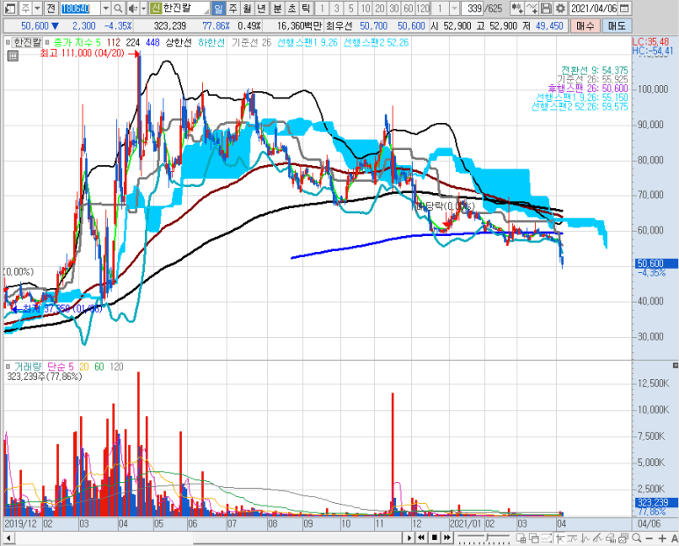
Task: Click the 매수 buy button
Action: coord(586,26)
